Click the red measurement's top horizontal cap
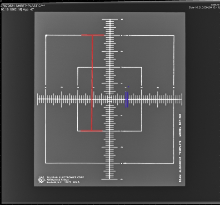The width and height of the screenshot is (220, 205). coord(93,35)
